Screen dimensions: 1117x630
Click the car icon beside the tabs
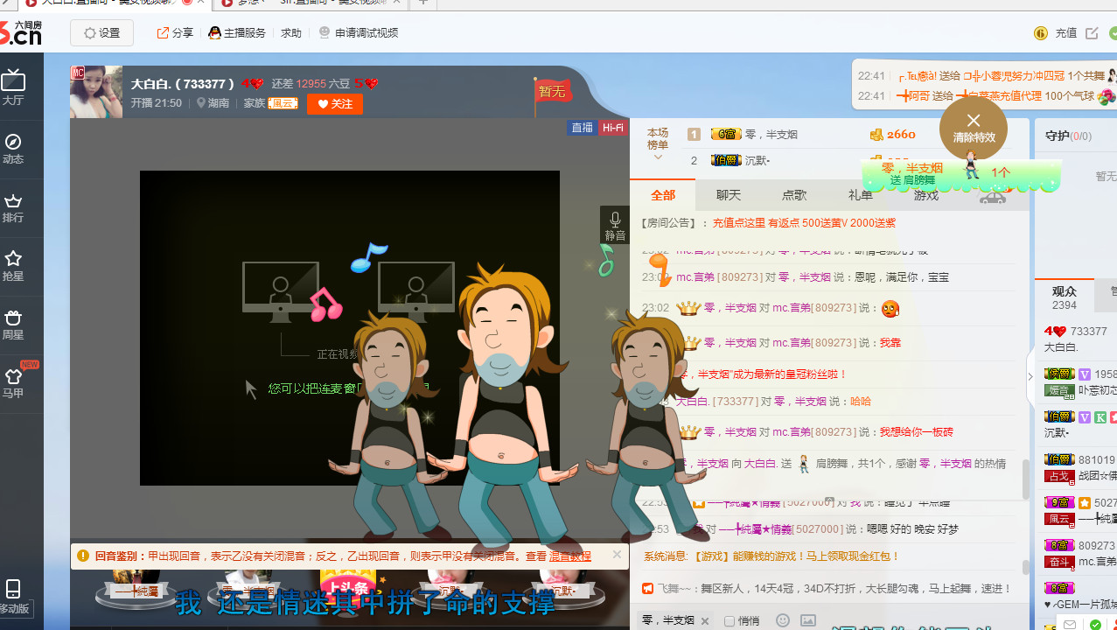click(x=993, y=198)
